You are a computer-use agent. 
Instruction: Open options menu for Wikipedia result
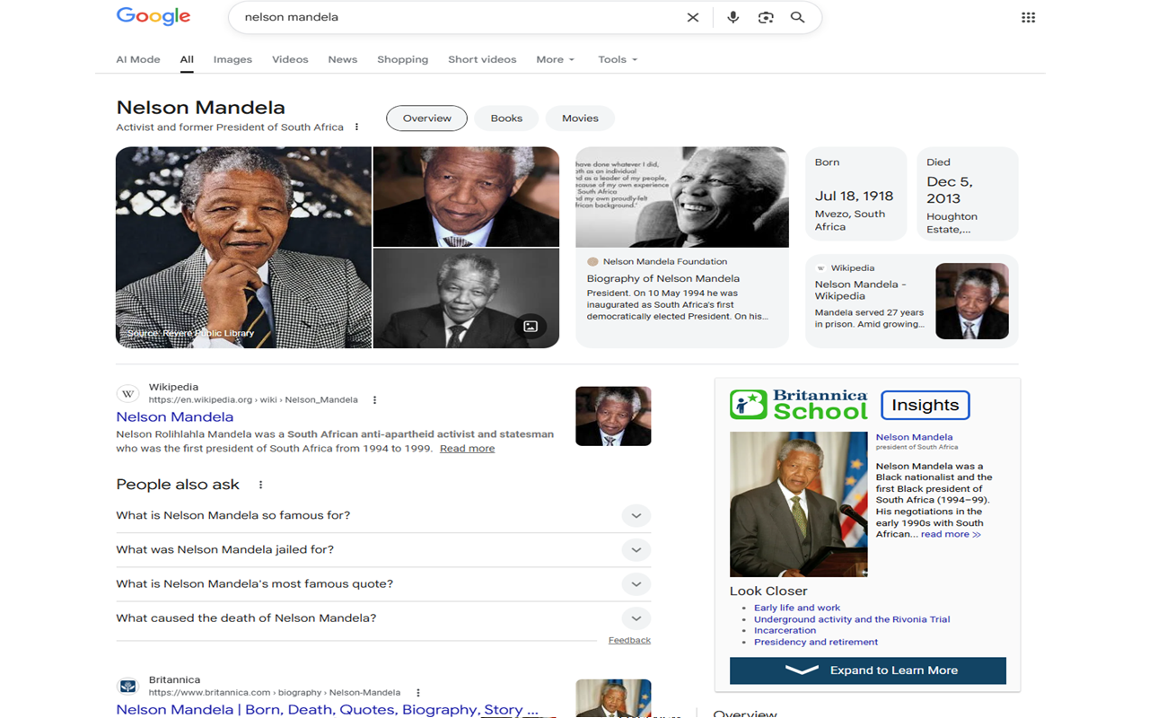(374, 400)
